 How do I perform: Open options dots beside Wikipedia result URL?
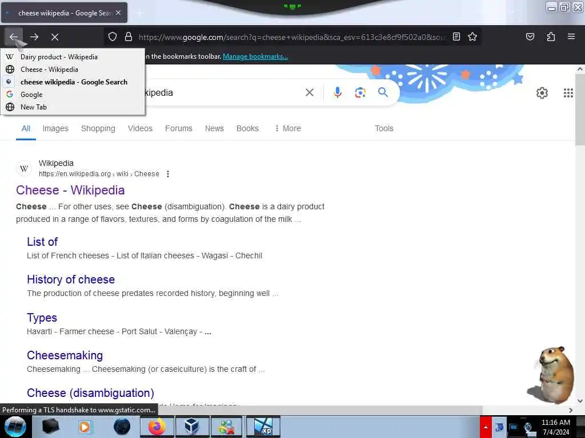[168, 174]
